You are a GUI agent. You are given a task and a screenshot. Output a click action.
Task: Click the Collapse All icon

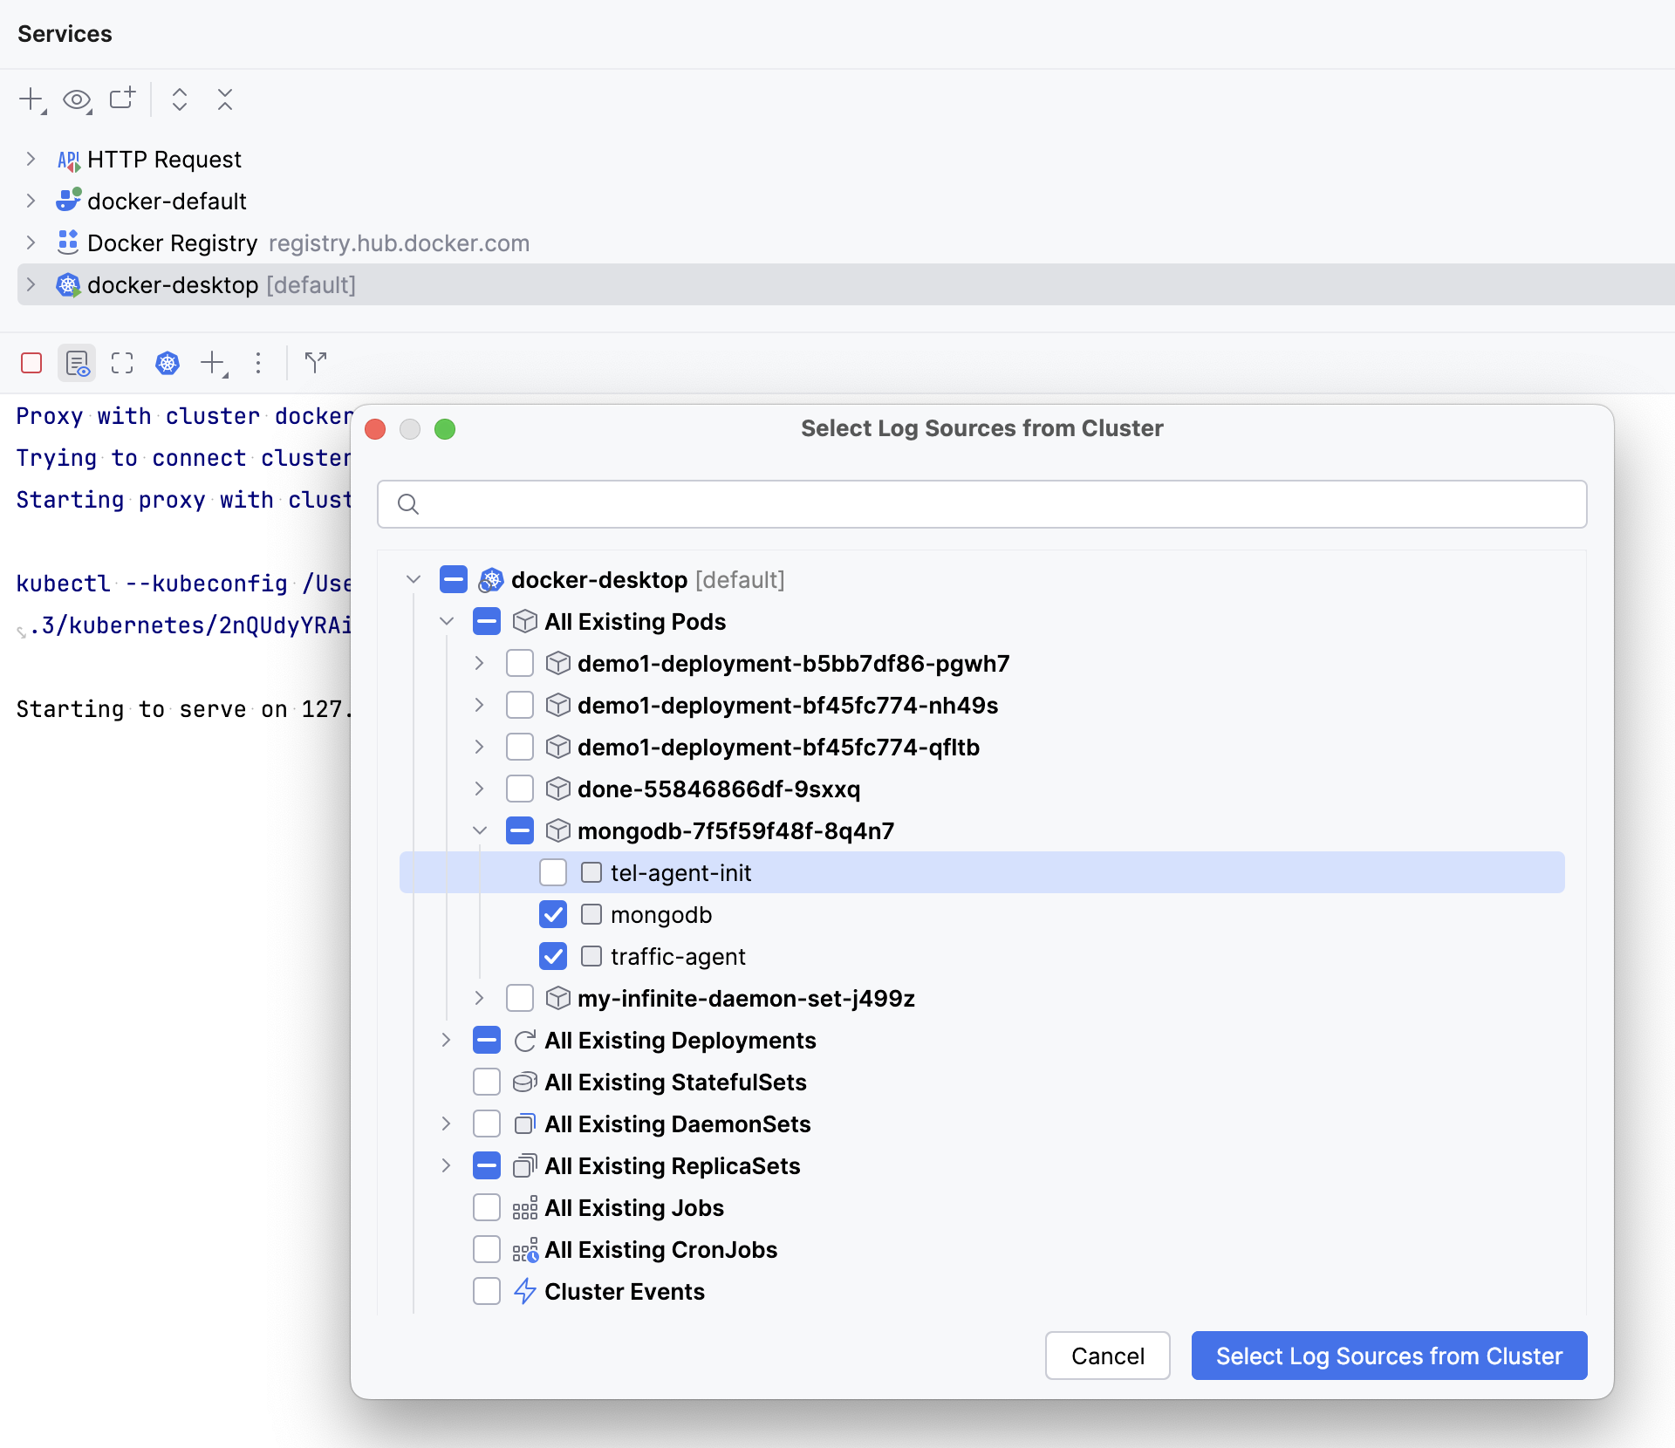[225, 99]
